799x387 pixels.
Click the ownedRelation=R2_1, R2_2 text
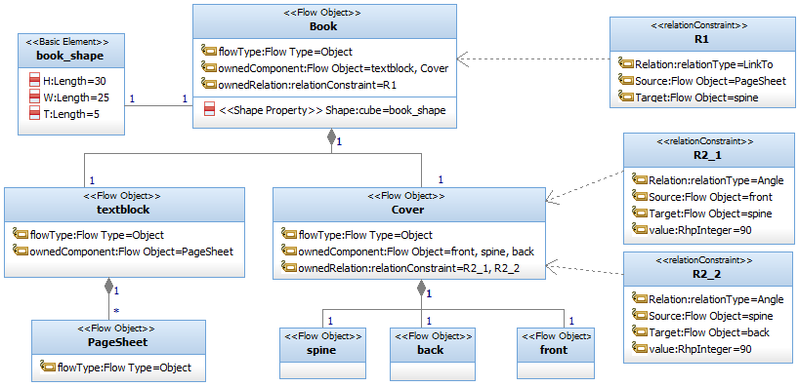[409, 268]
